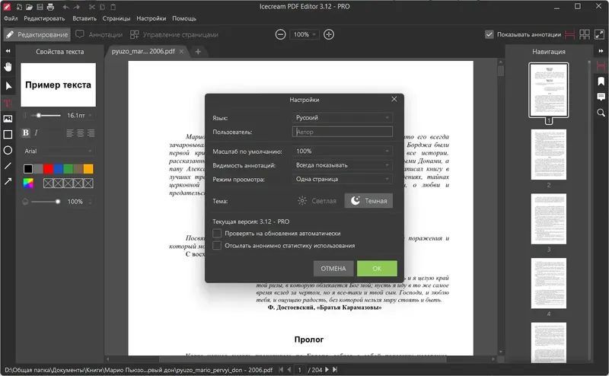
Task: Open the font size 16.1пт dropdown
Action: click(x=79, y=116)
